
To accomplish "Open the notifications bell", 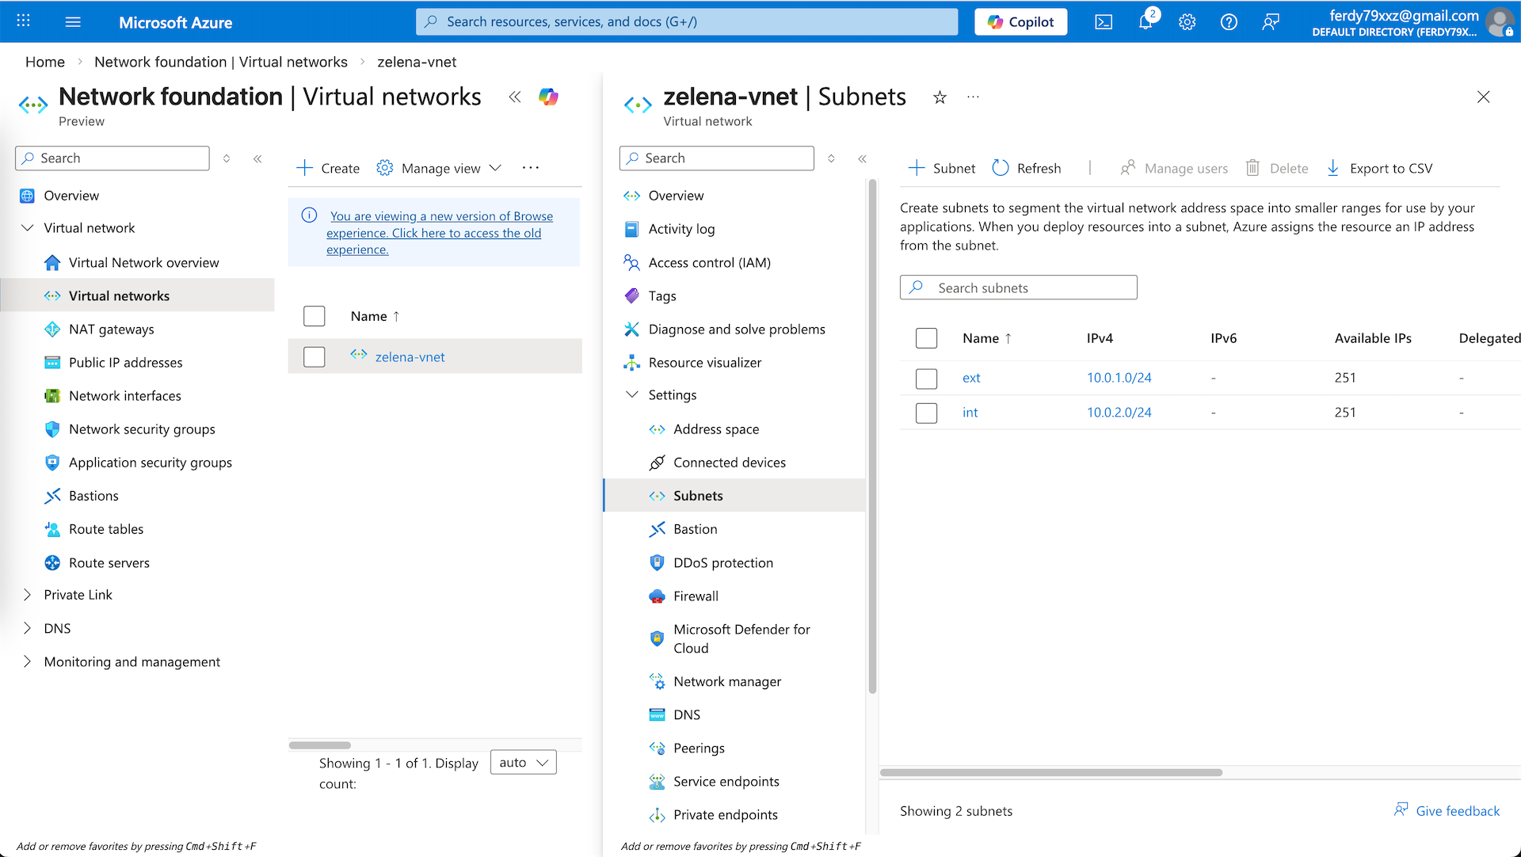I will click(x=1146, y=22).
